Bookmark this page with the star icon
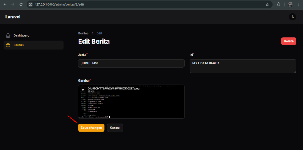This screenshot has width=303, height=150. [x=267, y=4]
